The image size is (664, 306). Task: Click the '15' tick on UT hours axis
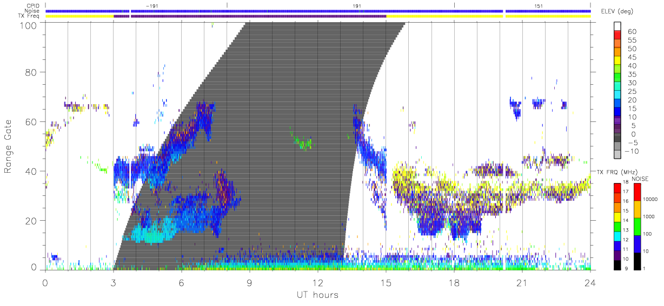pos(386,282)
